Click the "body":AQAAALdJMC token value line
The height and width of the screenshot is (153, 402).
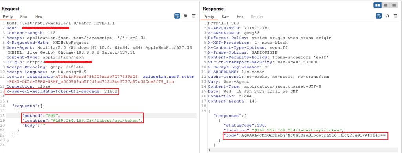coord(305,135)
